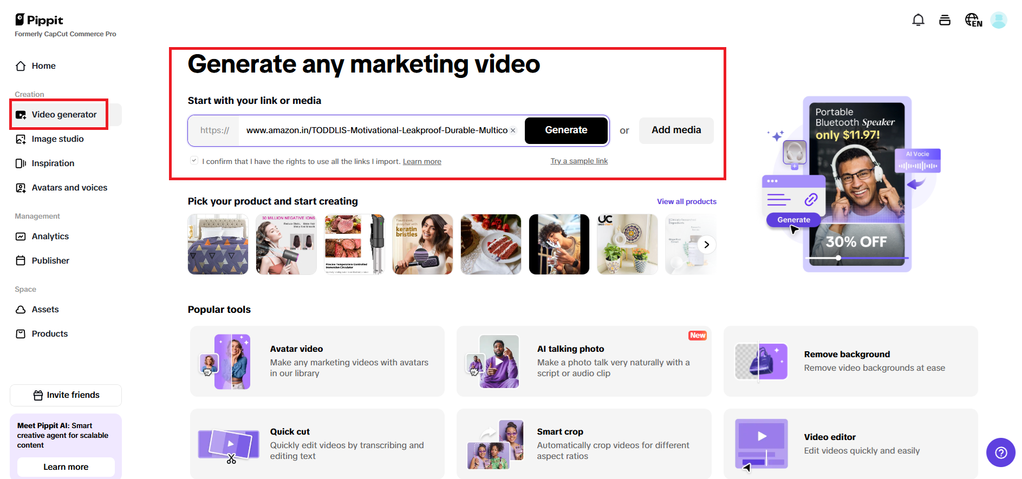Image resolution: width=1022 pixels, height=479 pixels.
Task: Open Assets in the sidebar
Action: click(66, 310)
